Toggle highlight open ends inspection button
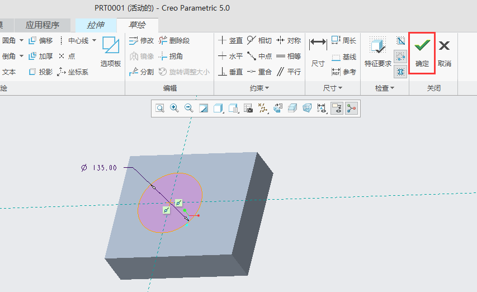Screen dimensions: 477x292 click(x=400, y=56)
